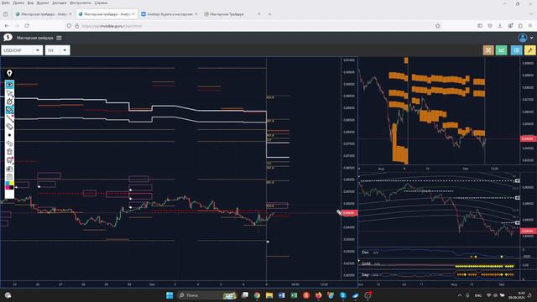This screenshot has width=537, height=302.
Task: Select the black dot marker tool
Action: (9, 135)
